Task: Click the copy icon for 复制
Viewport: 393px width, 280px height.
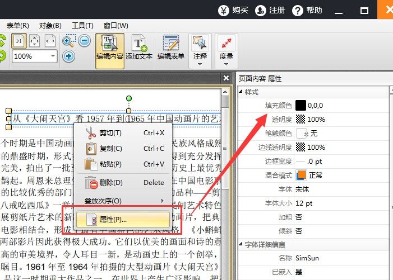Action: pyautogui.click(x=91, y=149)
